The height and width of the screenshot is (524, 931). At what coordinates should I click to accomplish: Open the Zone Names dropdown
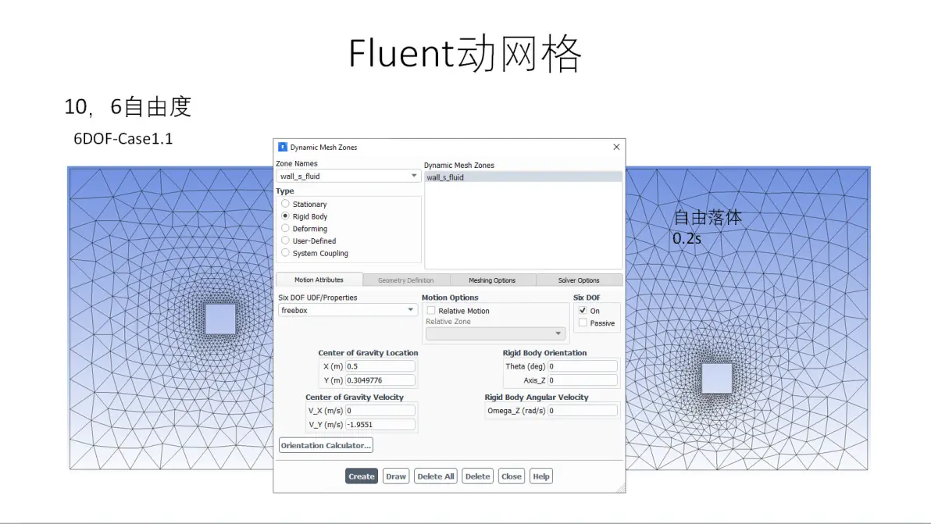[348, 176]
